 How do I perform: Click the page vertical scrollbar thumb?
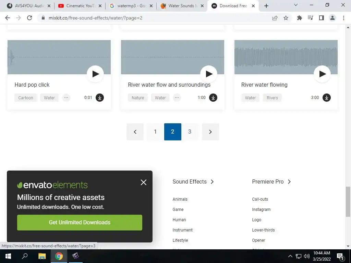(x=348, y=202)
